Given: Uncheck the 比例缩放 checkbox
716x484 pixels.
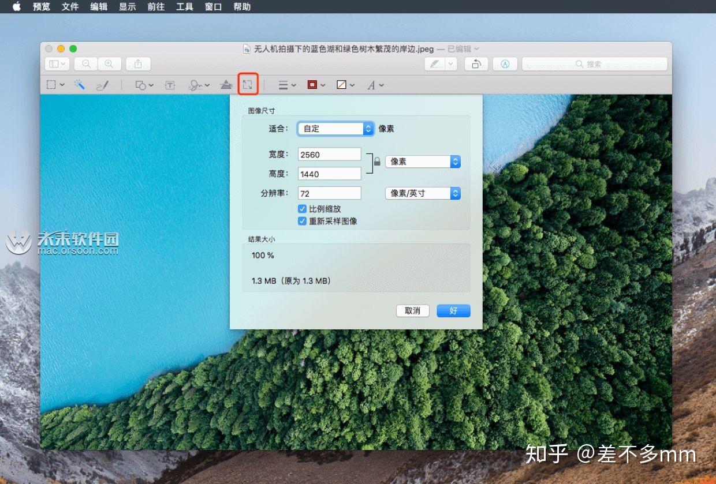Looking at the screenshot, I should pos(302,208).
